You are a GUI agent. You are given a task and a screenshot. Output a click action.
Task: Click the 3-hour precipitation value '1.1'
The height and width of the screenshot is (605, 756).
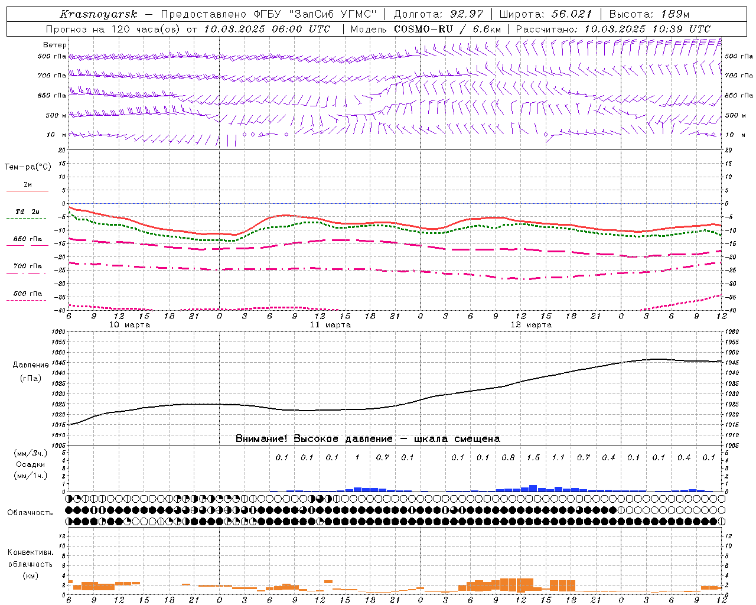click(x=558, y=458)
